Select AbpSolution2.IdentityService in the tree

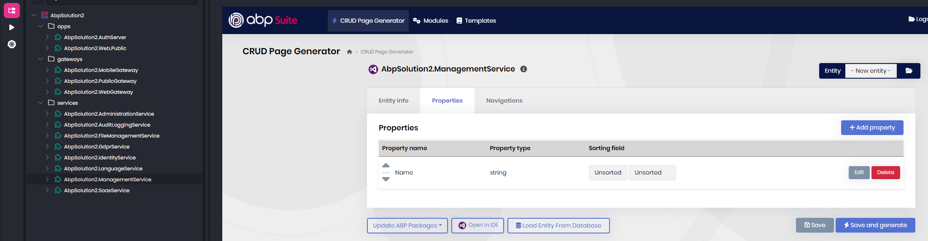pyautogui.click(x=100, y=158)
